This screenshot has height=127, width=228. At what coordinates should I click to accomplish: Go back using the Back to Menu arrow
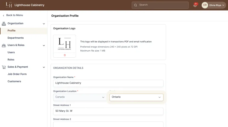click(x=4, y=15)
